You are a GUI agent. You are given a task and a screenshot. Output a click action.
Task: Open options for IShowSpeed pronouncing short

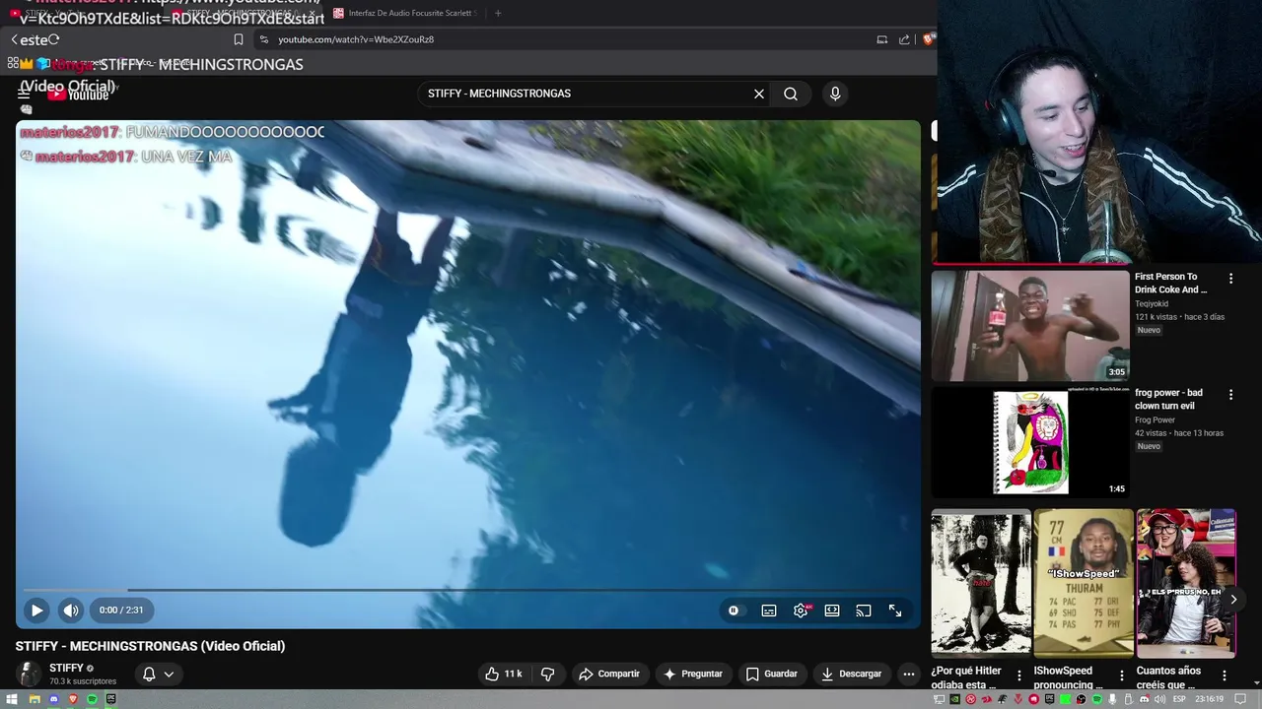[x=1122, y=677]
